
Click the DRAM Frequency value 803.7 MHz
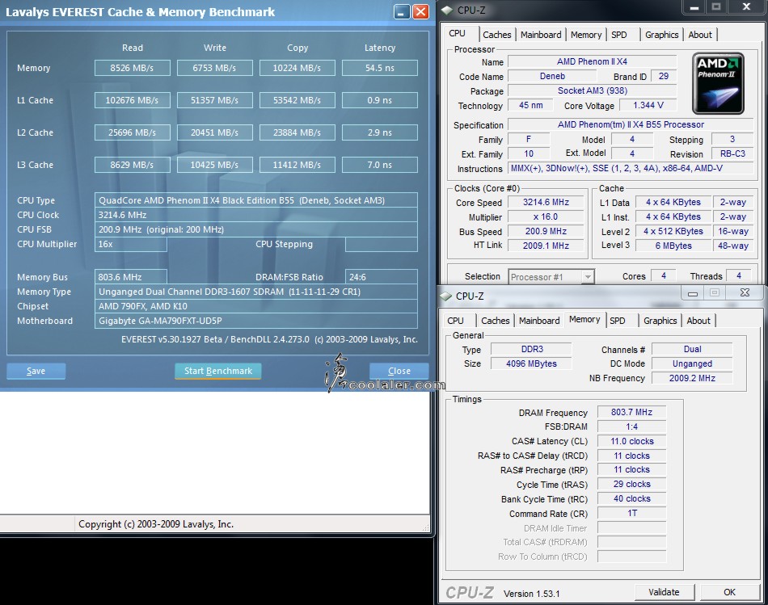pyautogui.click(x=632, y=412)
